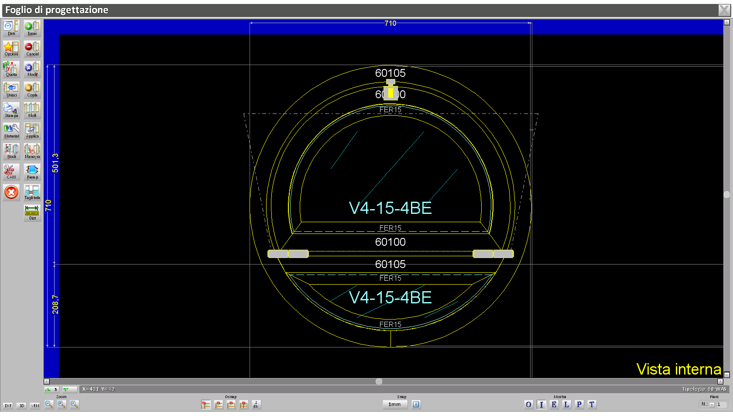This screenshot has width=733, height=416.
Task: Toggle the Mostra E button
Action: click(x=554, y=405)
